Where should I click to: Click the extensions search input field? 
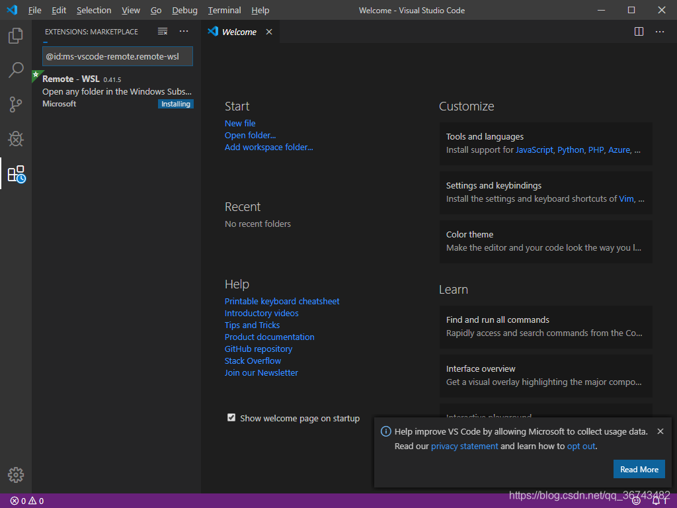[x=118, y=56]
